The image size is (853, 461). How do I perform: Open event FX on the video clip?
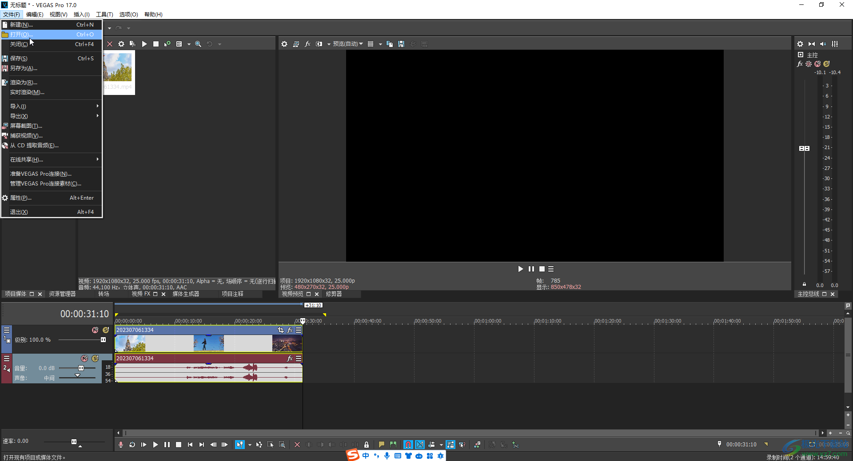[x=290, y=330]
